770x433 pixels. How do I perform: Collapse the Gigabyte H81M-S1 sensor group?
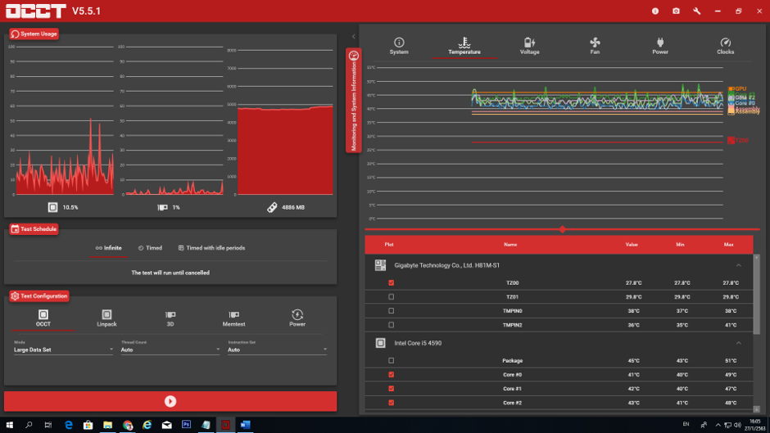coord(739,265)
